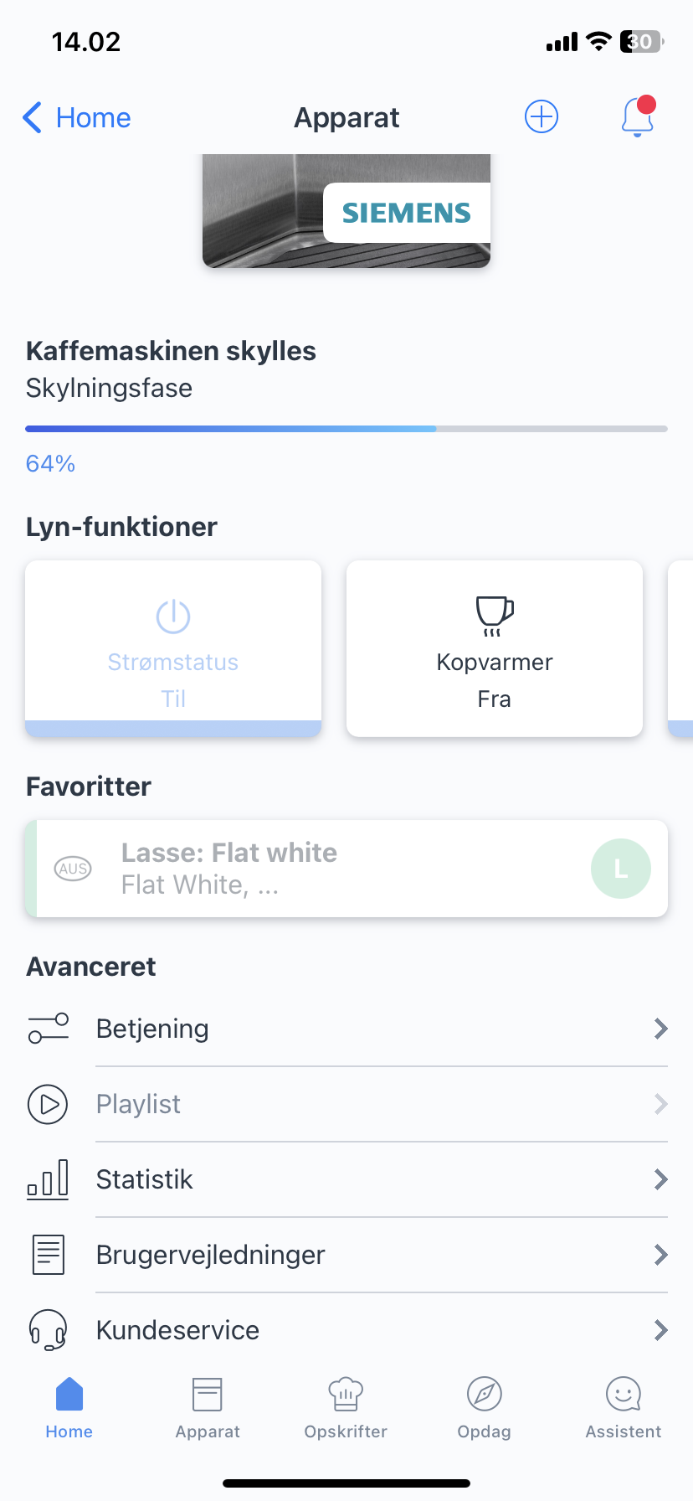Image resolution: width=693 pixels, height=1501 pixels.
Task: Click the rinsing progress bar
Action: [x=346, y=429]
